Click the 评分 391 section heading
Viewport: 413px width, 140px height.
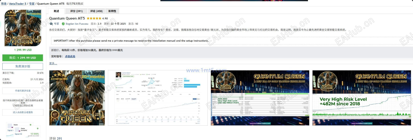pyautogui.click(x=55, y=138)
